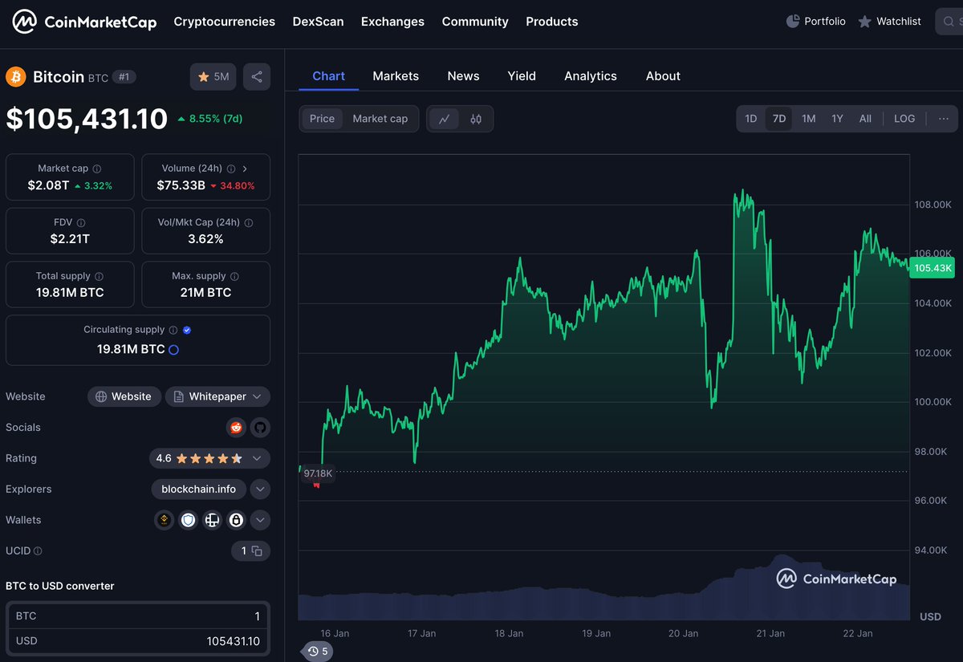
Task: Open the first yellow wallet icon
Action: 165,520
